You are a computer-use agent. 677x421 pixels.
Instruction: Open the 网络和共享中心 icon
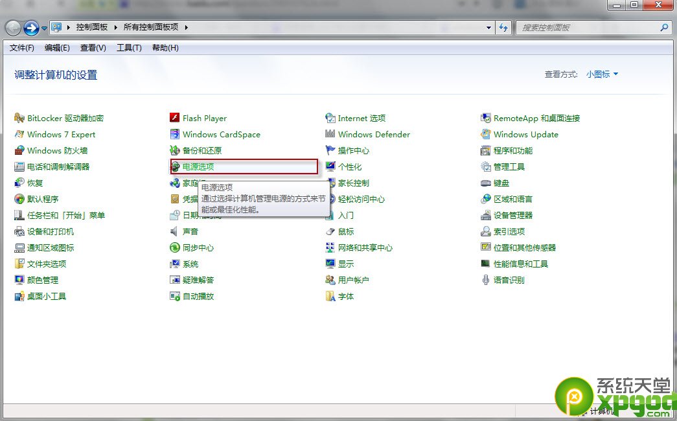pos(330,248)
